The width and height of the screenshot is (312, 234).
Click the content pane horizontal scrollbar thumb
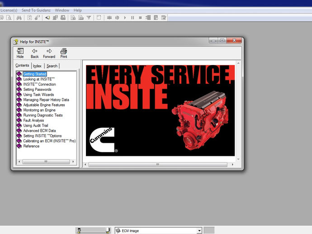pyautogui.click(x=158, y=164)
